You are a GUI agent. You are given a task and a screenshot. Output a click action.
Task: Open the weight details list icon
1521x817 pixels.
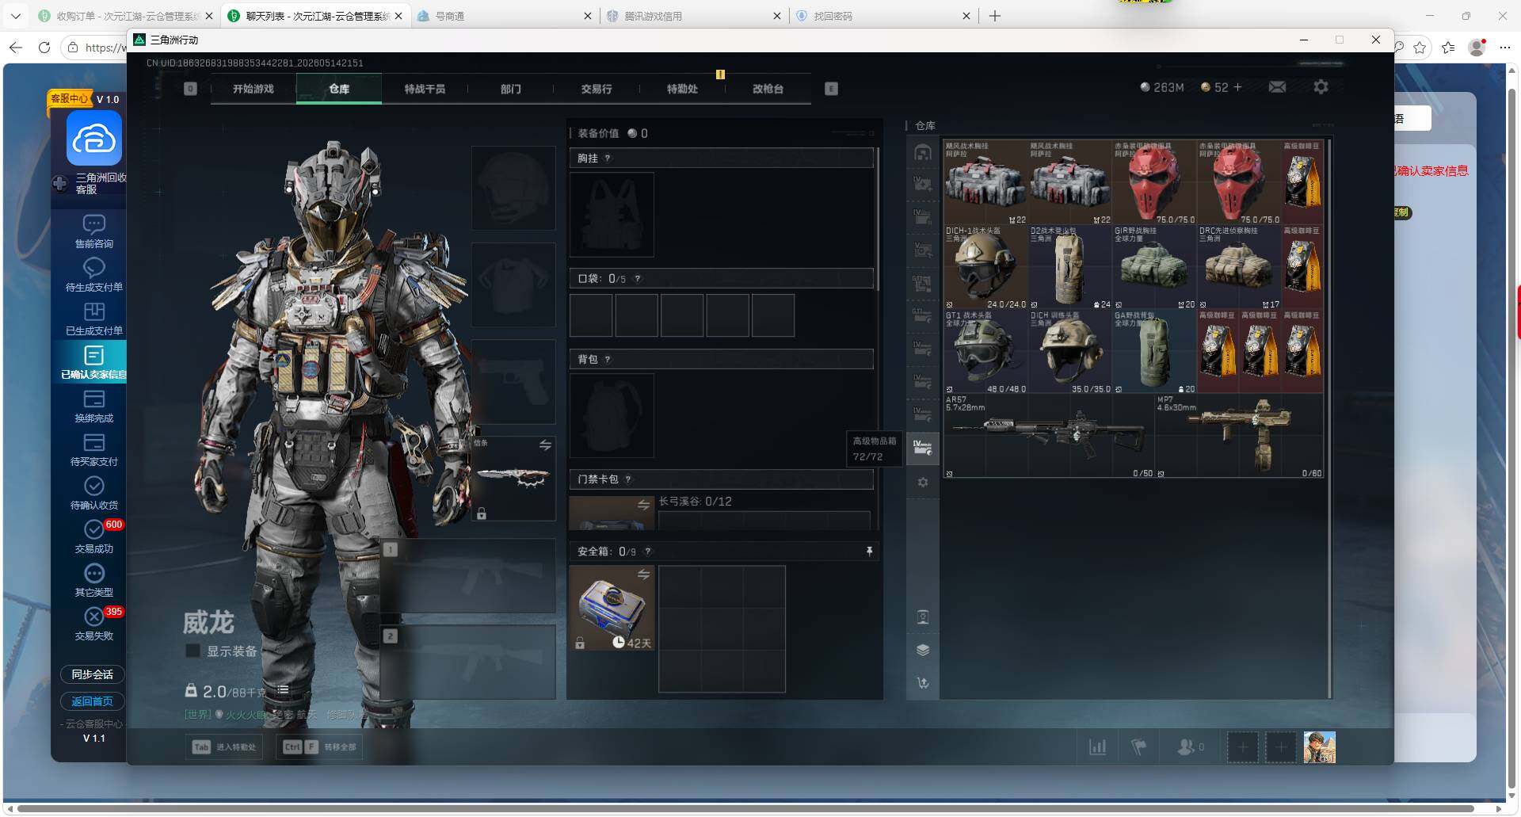283,690
